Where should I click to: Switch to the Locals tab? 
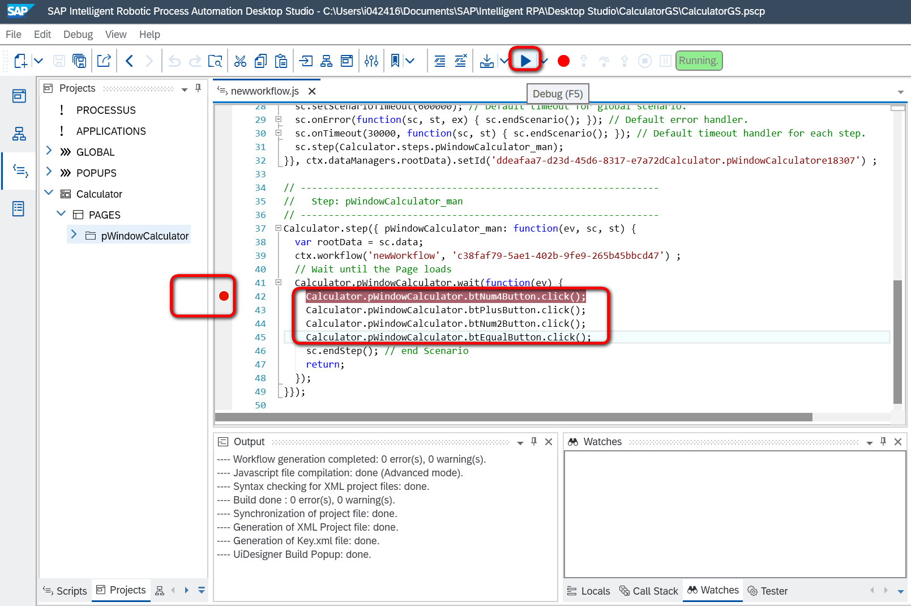(x=589, y=591)
